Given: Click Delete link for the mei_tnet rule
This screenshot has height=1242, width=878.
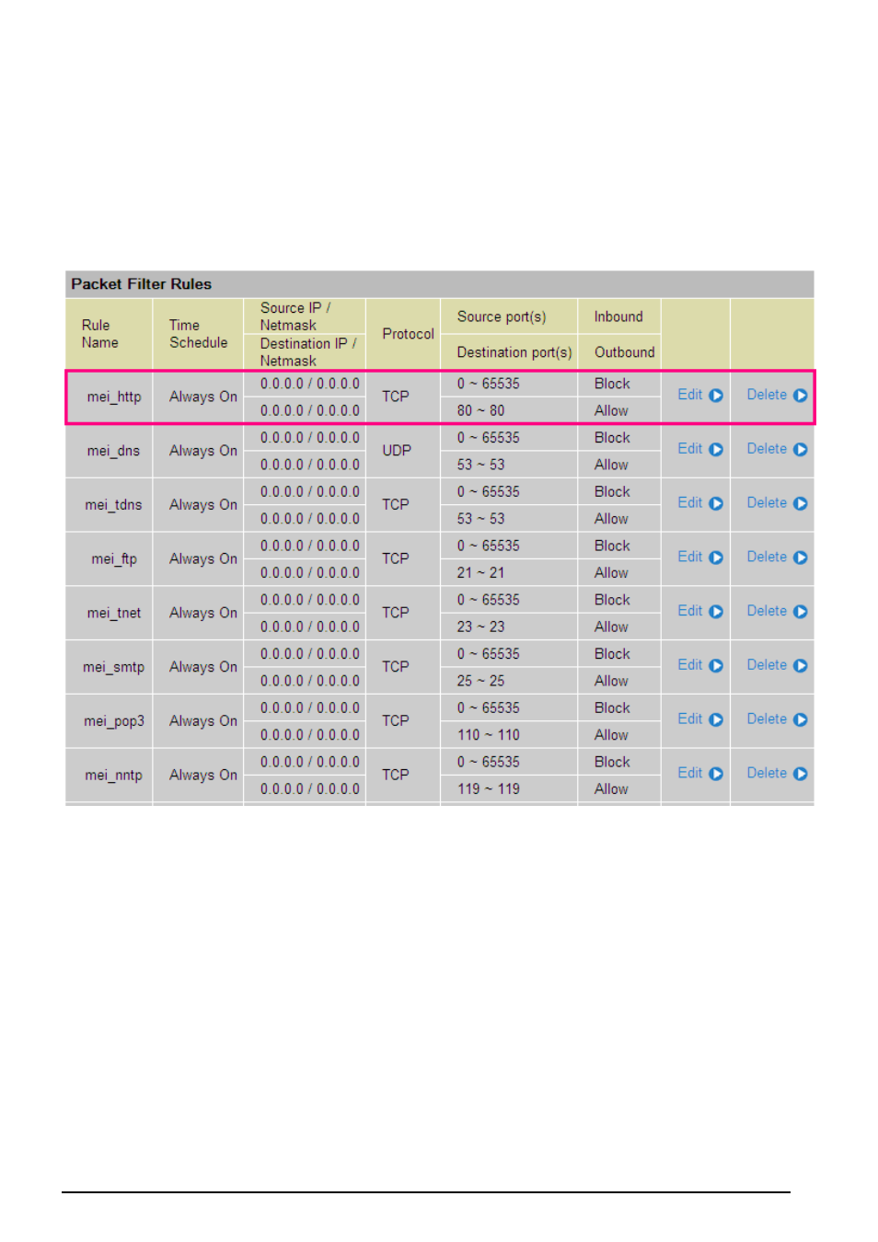Looking at the screenshot, I should (767, 611).
